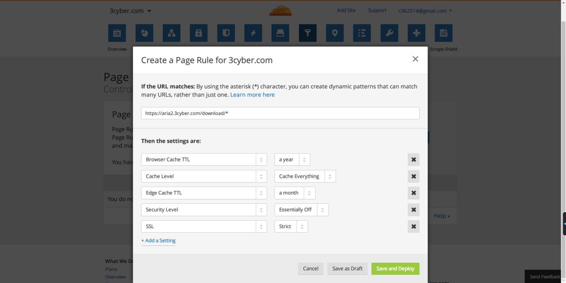
Task: Close the Create a Page Rule dialog
Action: pos(415,59)
